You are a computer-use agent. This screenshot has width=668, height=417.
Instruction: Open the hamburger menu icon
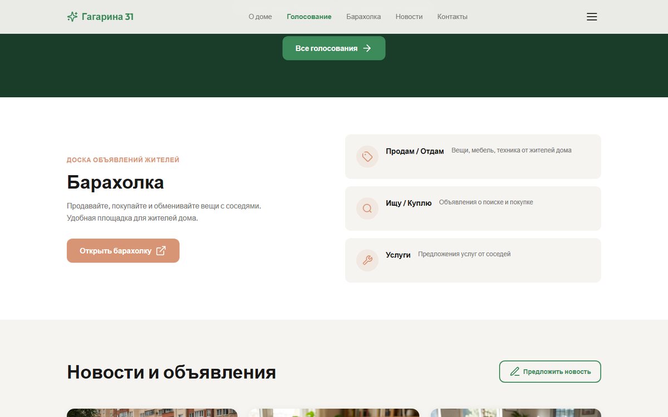pos(592,17)
